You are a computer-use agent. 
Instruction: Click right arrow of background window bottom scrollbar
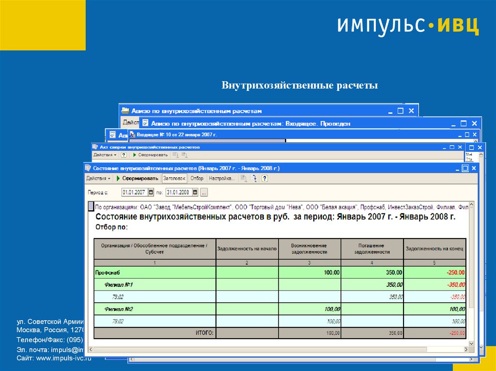point(471,359)
